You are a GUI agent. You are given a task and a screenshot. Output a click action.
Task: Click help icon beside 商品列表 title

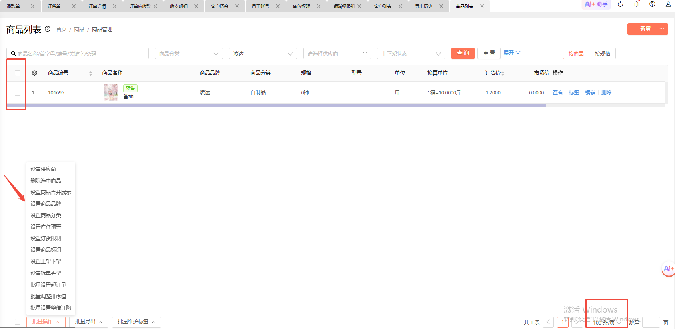[48, 29]
